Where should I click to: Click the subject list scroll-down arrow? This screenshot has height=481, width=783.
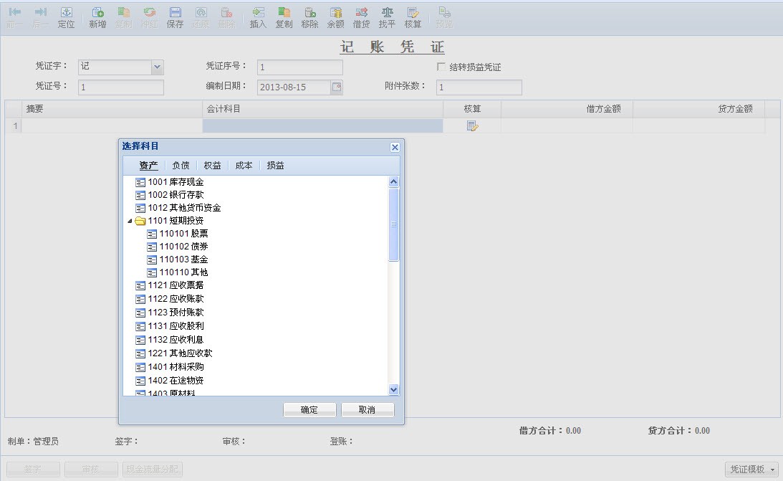pos(393,389)
